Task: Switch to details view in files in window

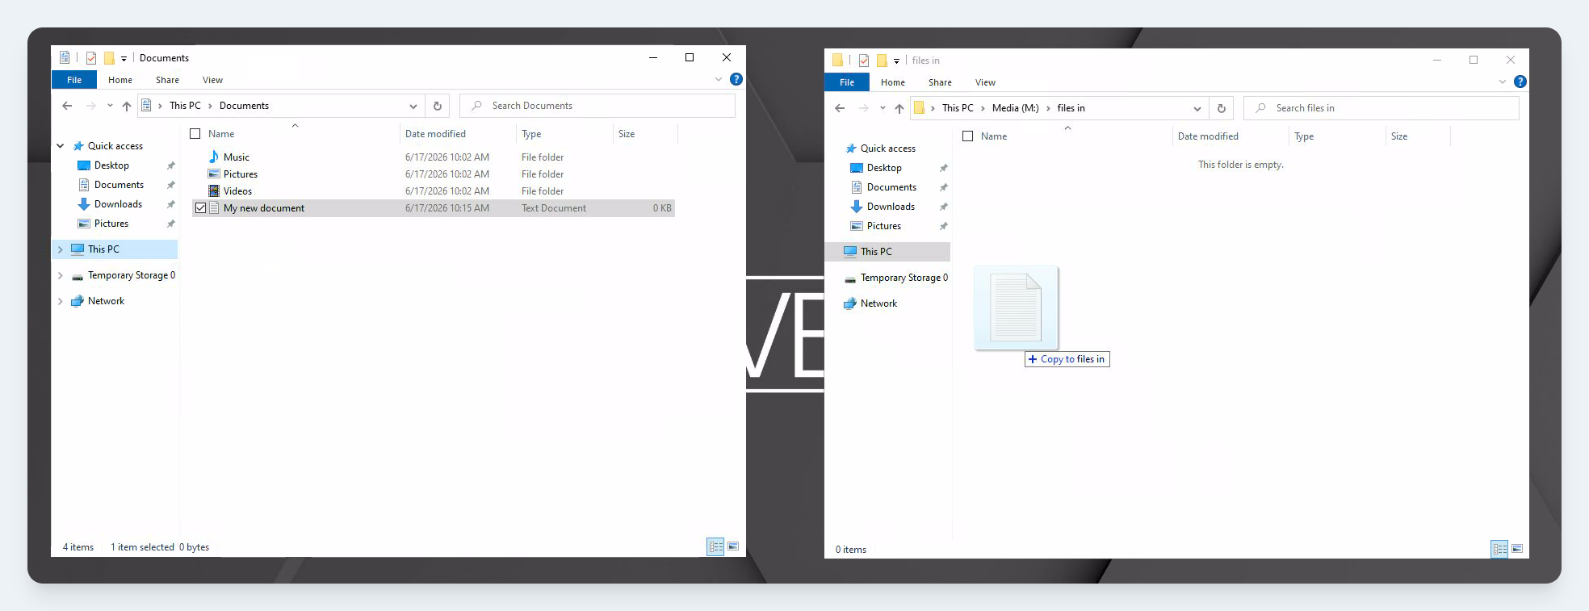Action: pos(1499,549)
